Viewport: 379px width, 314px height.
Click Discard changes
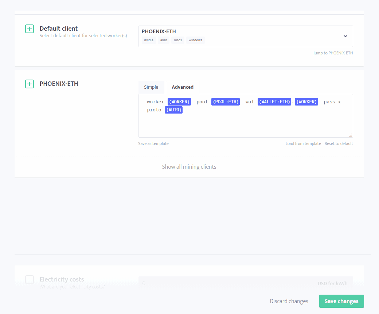[x=289, y=301]
